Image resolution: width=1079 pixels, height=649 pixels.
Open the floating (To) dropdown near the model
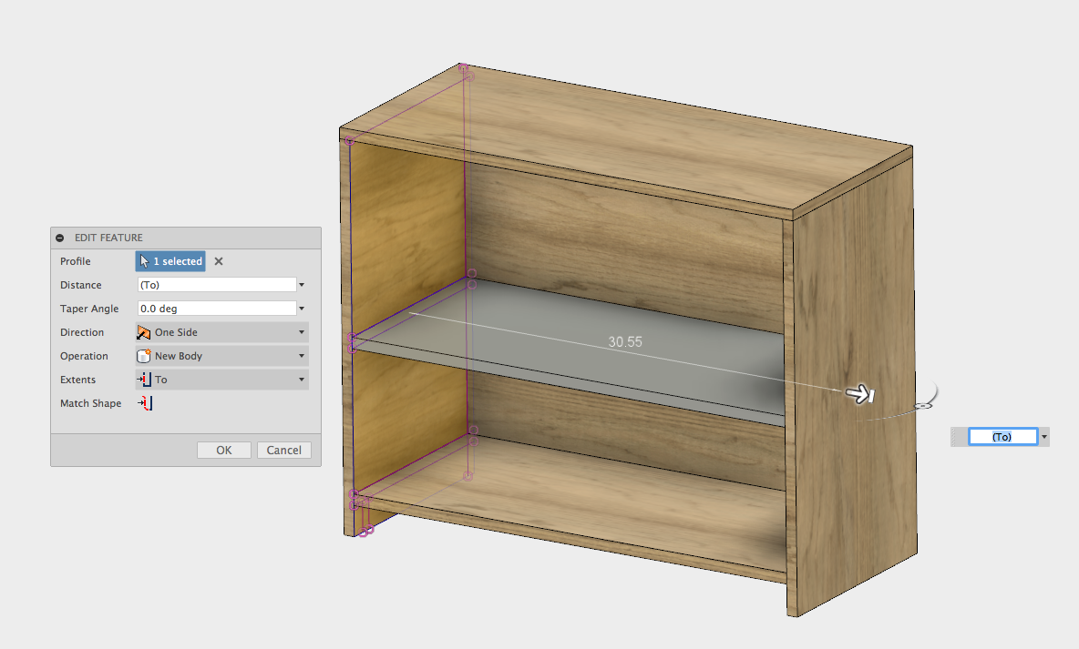tap(1044, 436)
